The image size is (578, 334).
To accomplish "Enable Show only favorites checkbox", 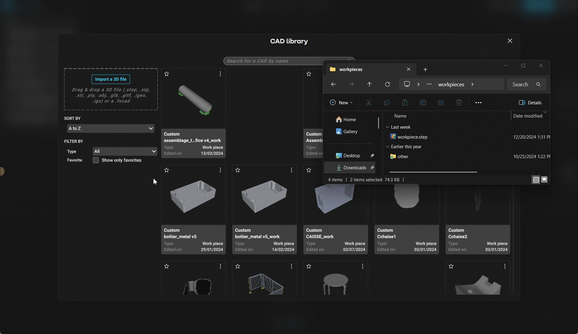I will pyautogui.click(x=96, y=160).
